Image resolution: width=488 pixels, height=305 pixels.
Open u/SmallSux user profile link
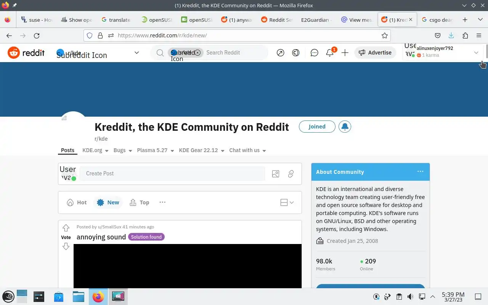[x=109, y=227]
